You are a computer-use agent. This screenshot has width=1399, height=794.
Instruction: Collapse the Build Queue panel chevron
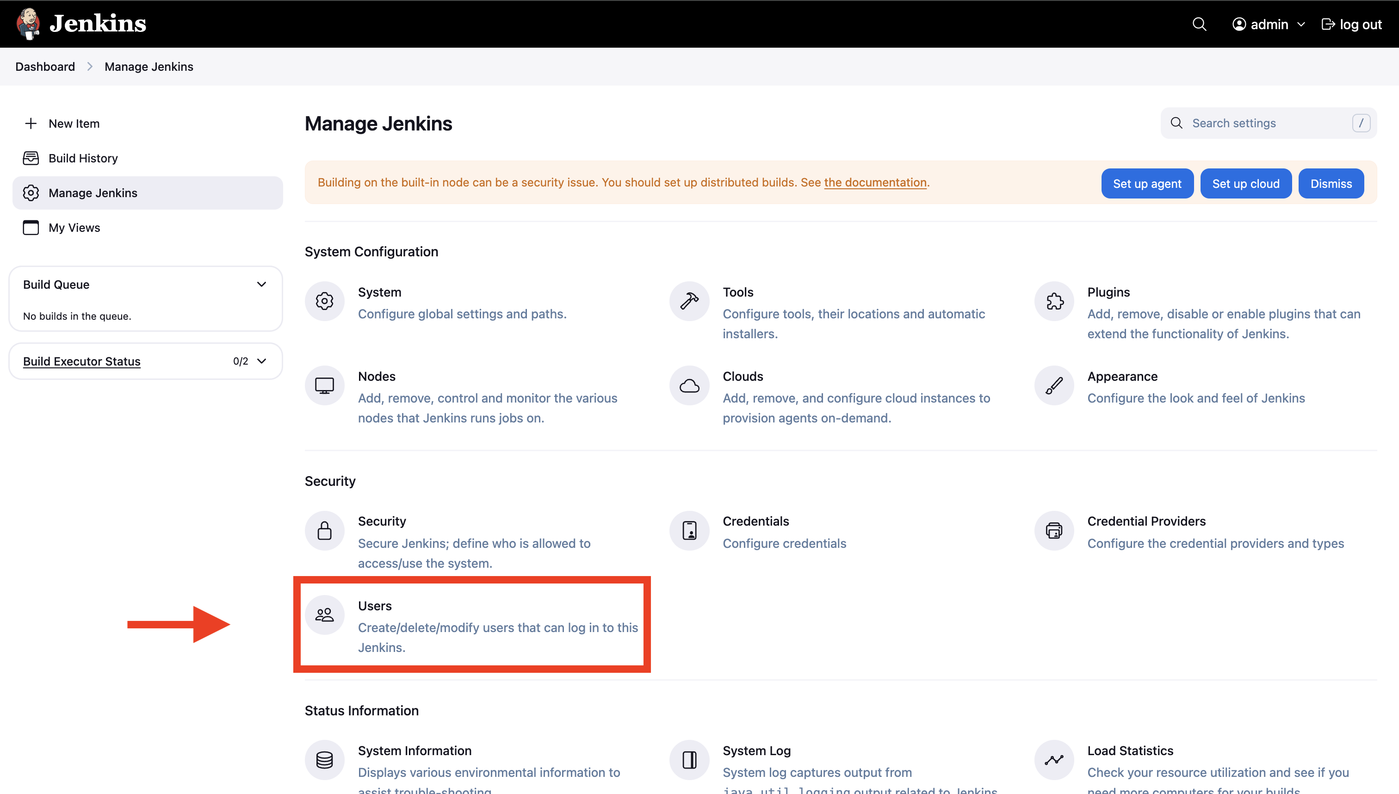click(262, 284)
